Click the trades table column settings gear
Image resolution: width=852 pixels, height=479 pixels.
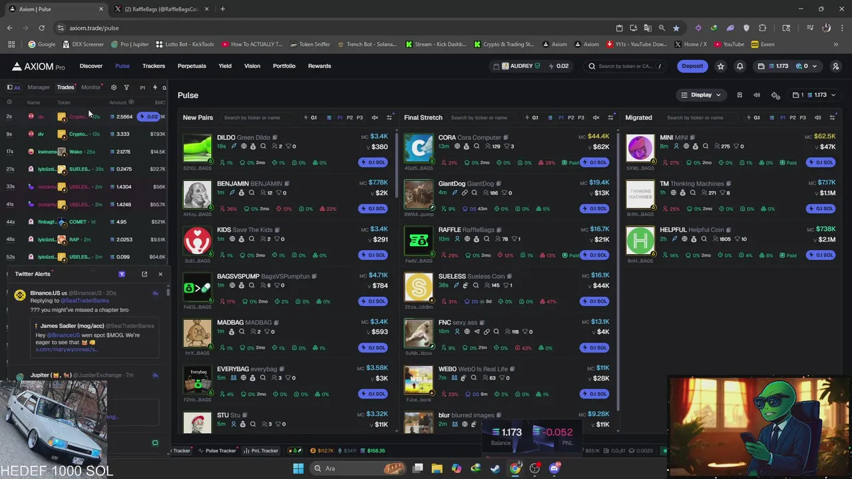tap(9, 102)
